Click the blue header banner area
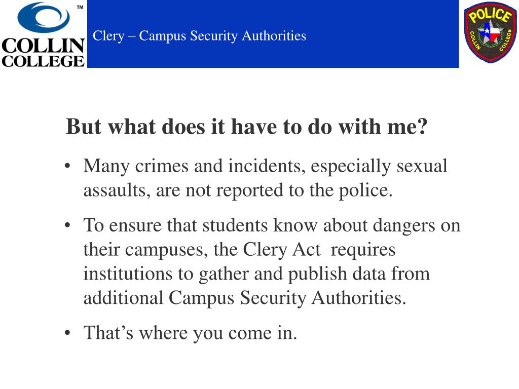Screen dimensions: 519x389 [x=273, y=34]
